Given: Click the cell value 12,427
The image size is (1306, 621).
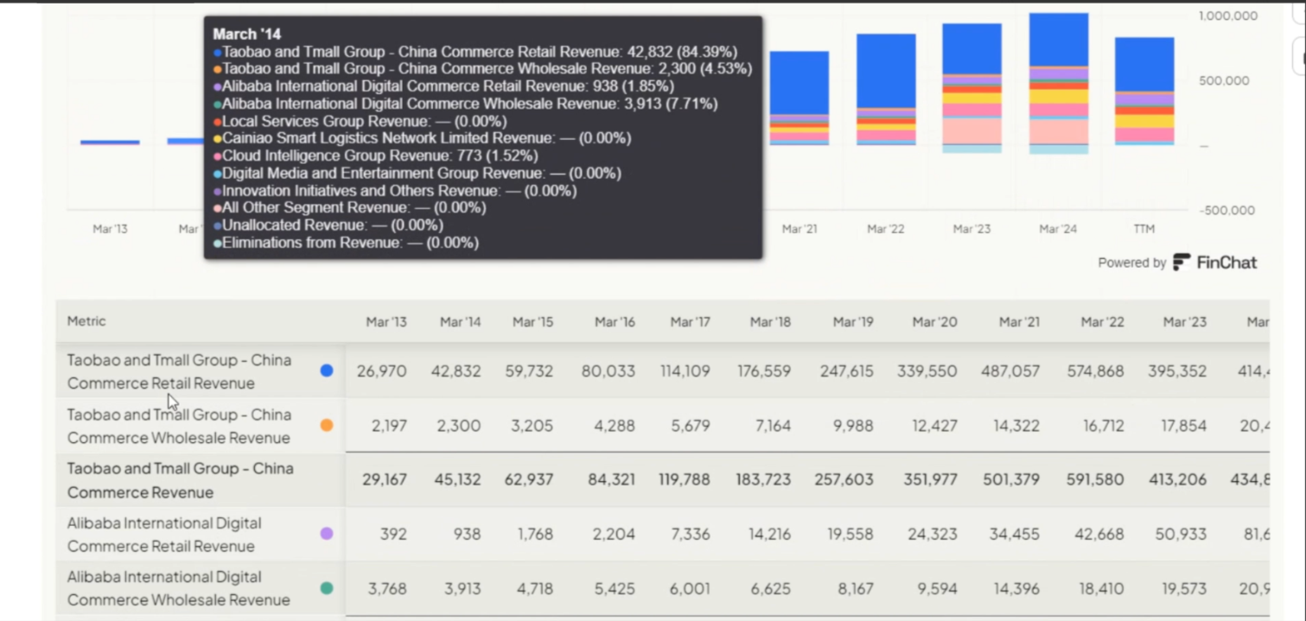Looking at the screenshot, I should click(x=932, y=426).
